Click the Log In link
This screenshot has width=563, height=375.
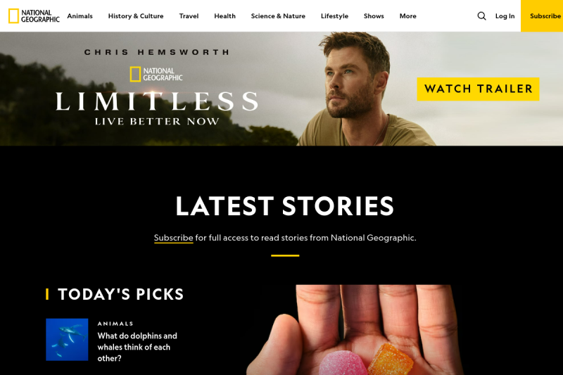click(505, 16)
